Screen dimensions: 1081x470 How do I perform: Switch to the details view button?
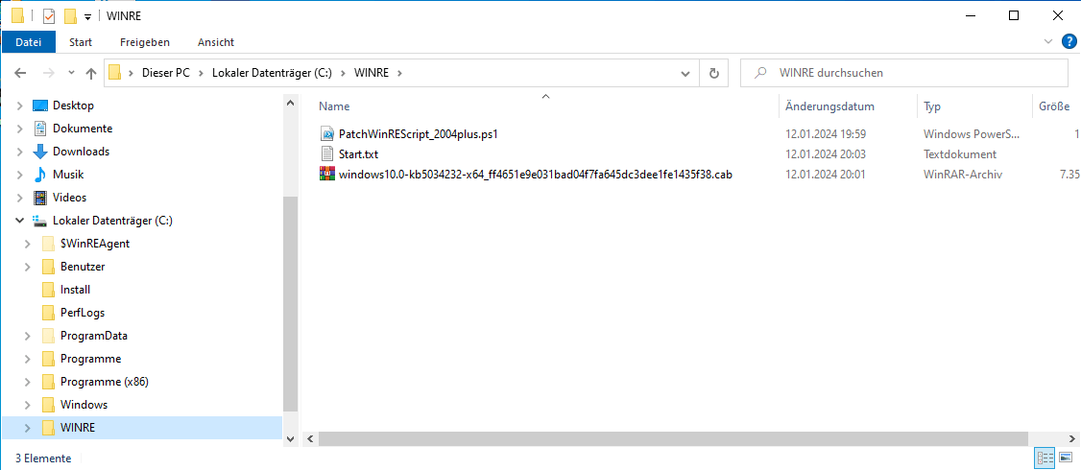[x=1045, y=458]
